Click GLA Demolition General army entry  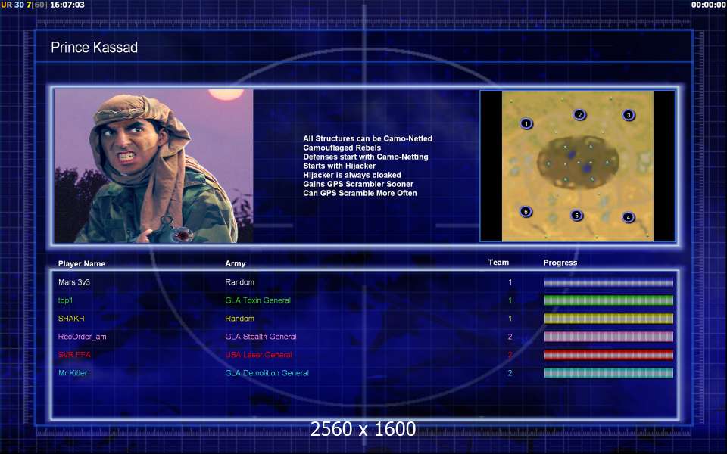[x=267, y=373]
